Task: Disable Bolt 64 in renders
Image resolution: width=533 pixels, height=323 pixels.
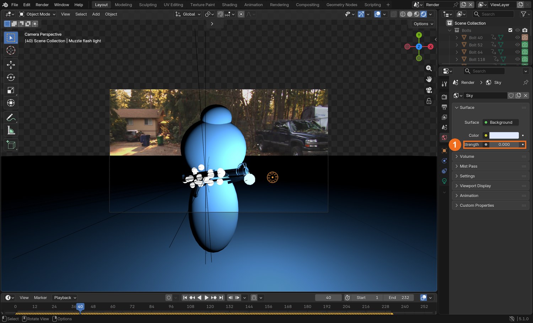Action: click(x=525, y=52)
